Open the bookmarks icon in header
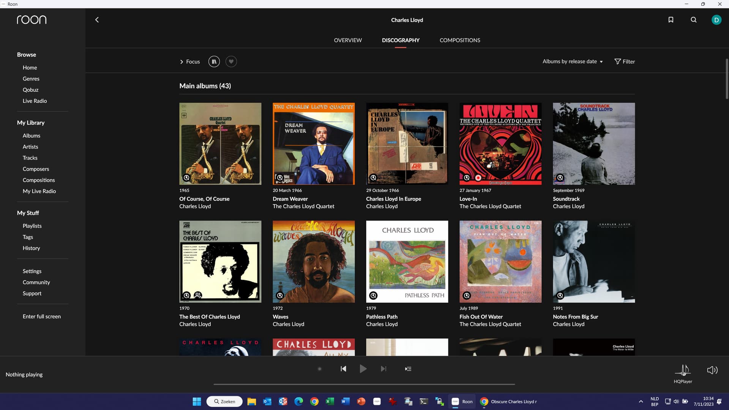Screen dimensions: 729x410 coord(671,20)
